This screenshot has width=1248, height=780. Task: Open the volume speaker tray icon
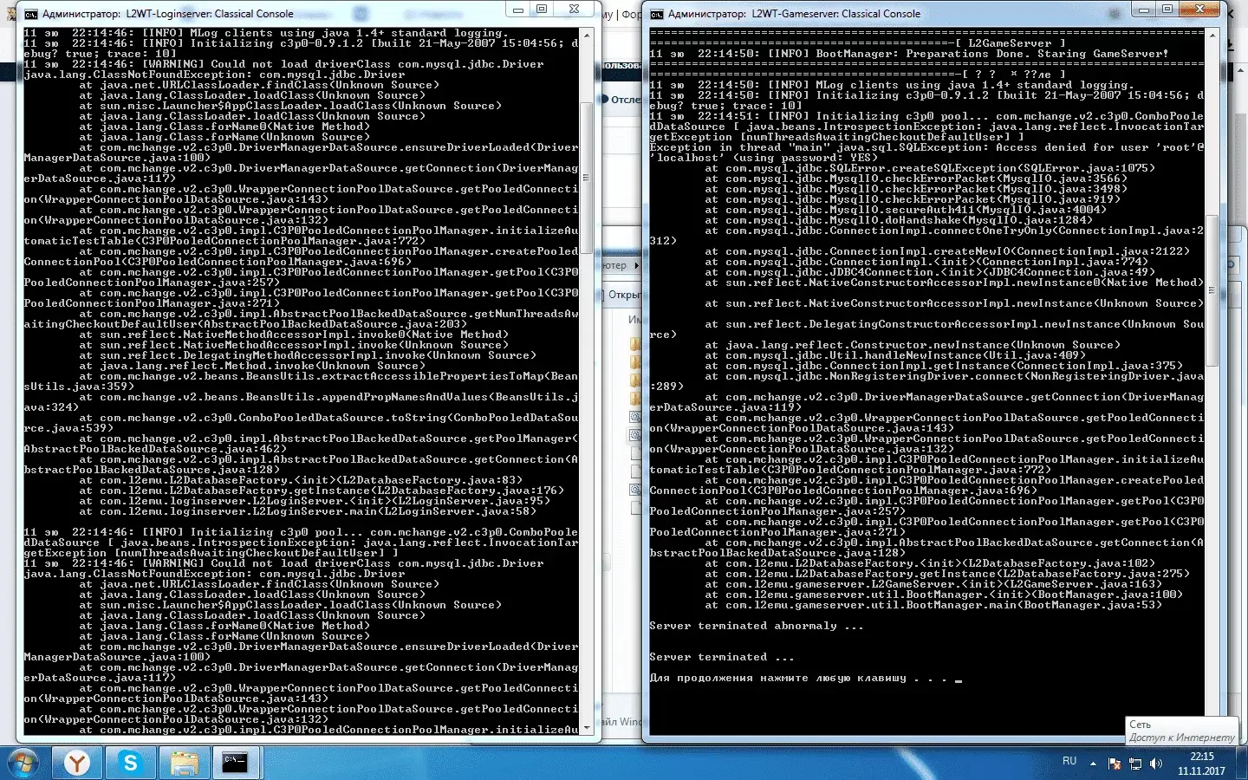(1156, 764)
